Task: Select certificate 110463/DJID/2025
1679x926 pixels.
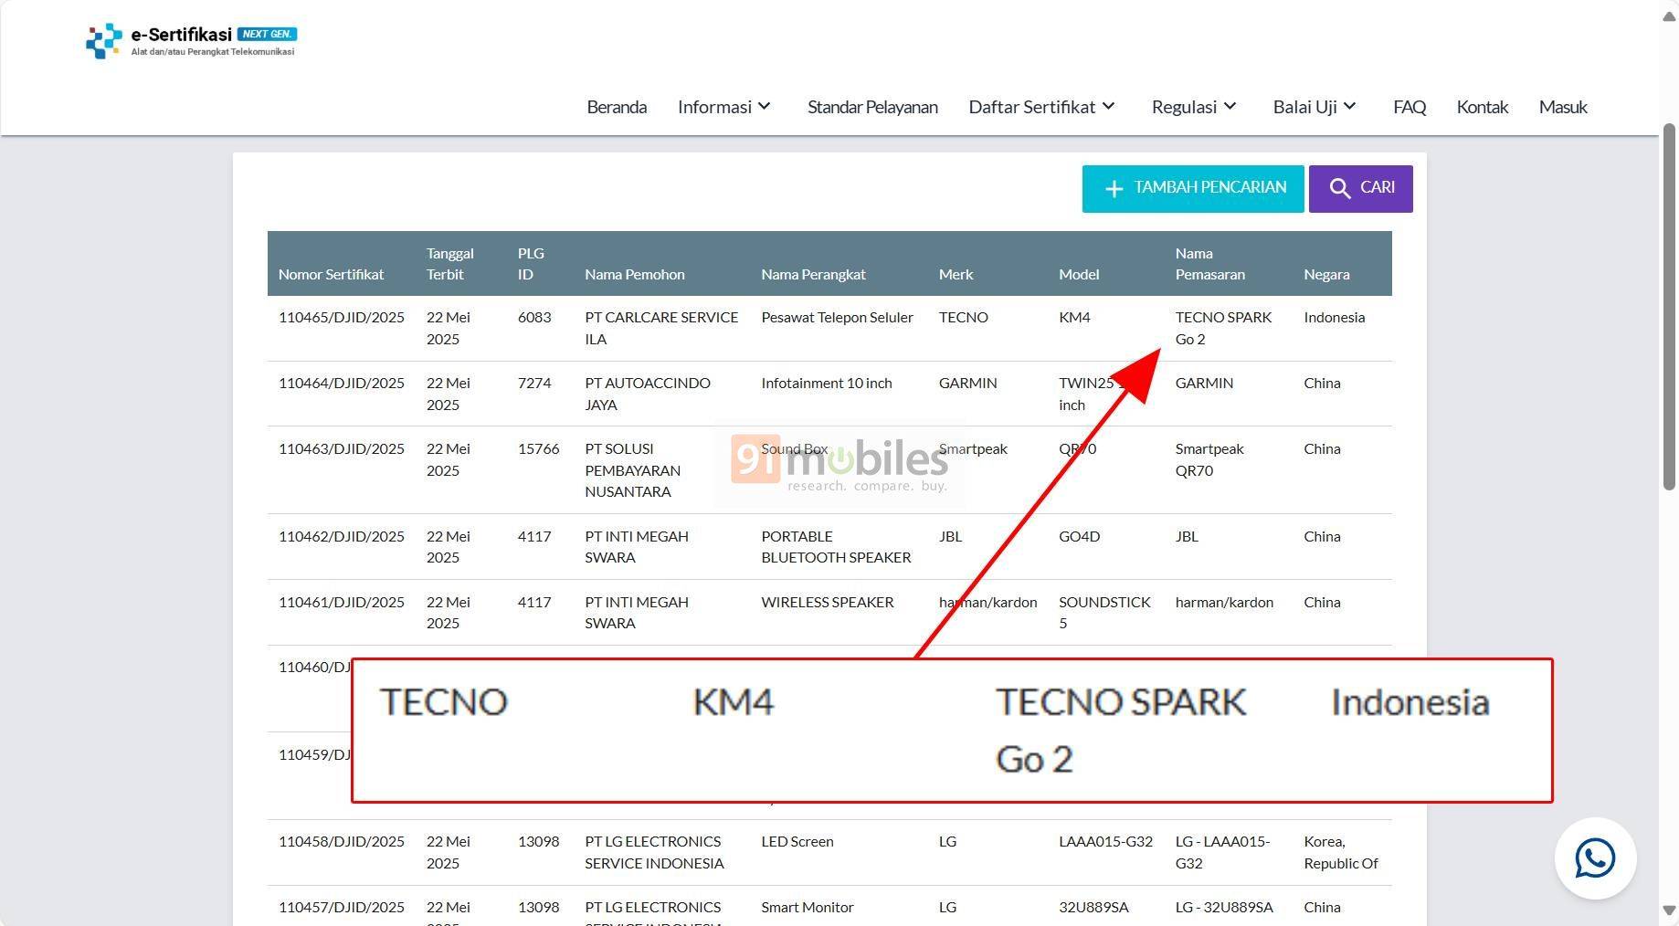Action: (x=342, y=449)
